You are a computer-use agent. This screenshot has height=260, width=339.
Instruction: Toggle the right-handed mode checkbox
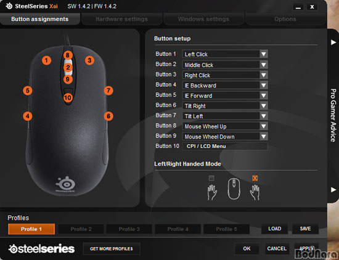(x=255, y=178)
